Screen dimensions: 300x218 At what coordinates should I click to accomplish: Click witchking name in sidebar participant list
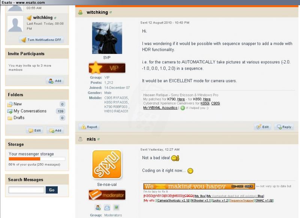tap(43, 18)
